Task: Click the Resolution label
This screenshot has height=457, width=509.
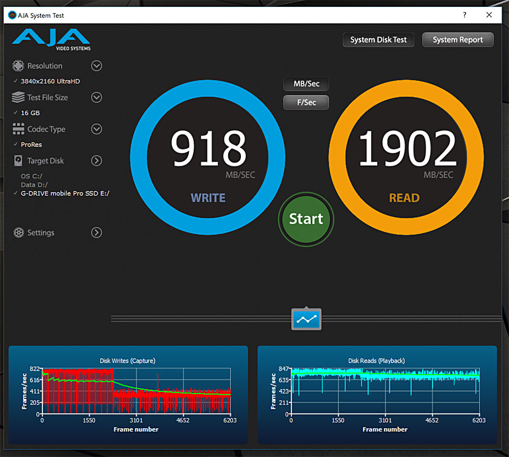Action: 45,66
